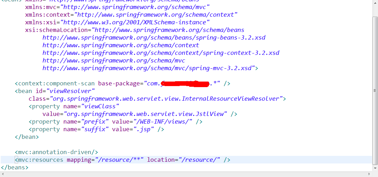Click the spring-context-3.2.xsd URL line
Image resolution: width=378 pixels, height=177 pixels.
tap(161, 53)
